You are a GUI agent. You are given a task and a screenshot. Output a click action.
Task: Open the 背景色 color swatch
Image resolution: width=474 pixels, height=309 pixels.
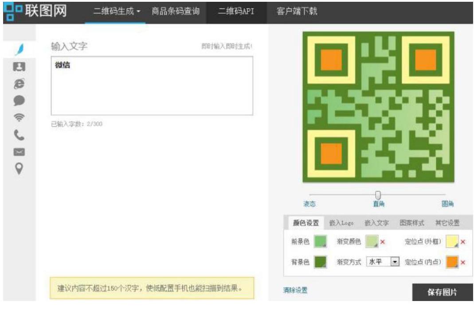click(x=321, y=262)
